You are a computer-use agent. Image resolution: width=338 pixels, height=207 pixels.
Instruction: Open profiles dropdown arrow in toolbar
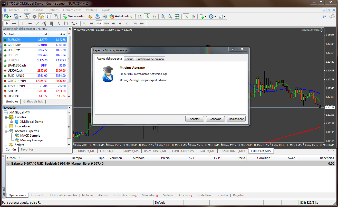tap(20, 16)
